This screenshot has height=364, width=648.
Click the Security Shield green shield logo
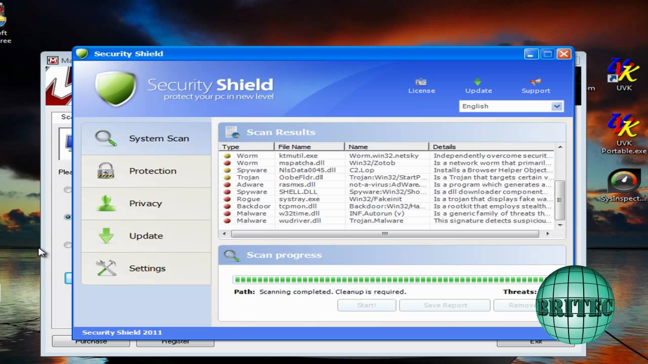(x=116, y=88)
